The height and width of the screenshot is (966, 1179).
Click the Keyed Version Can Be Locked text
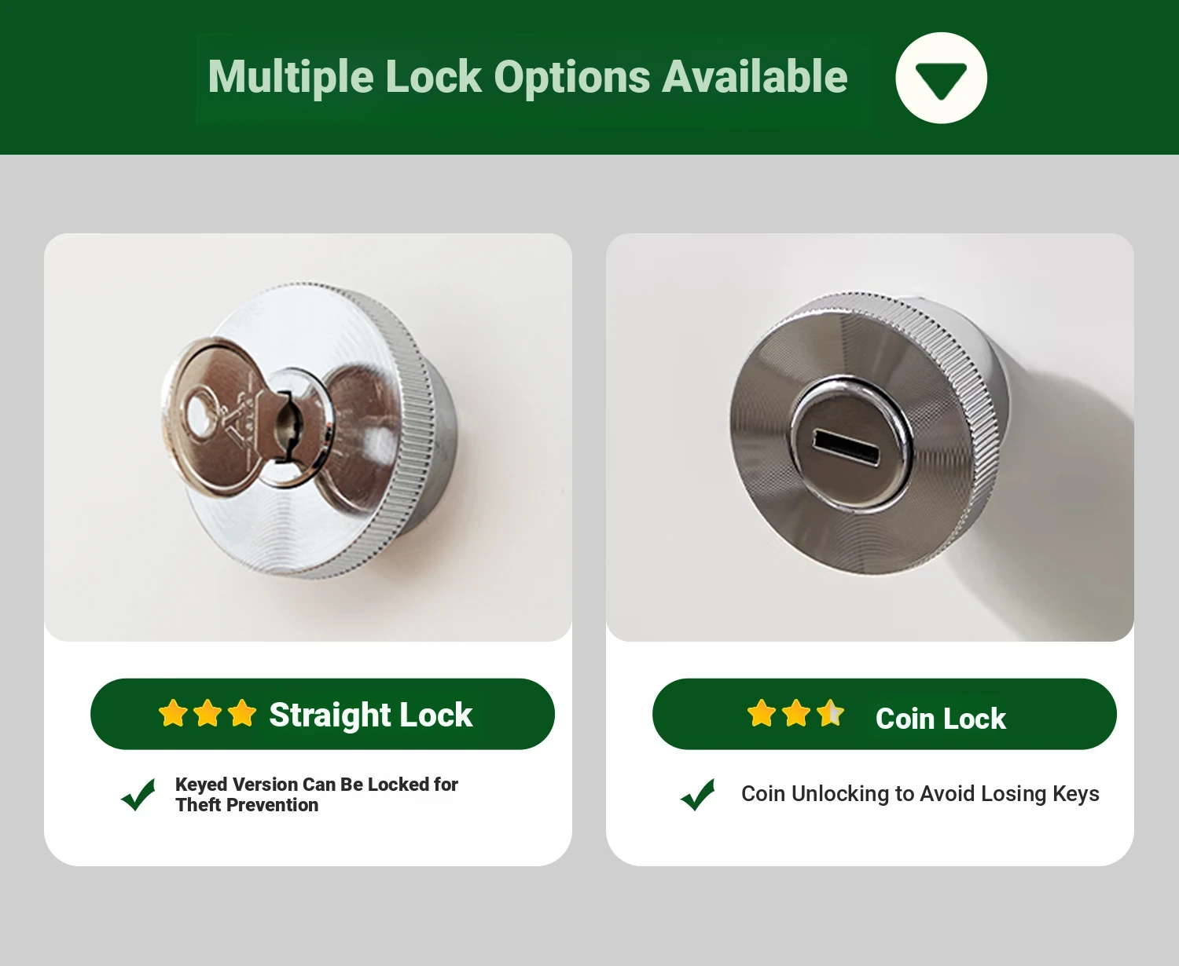click(x=316, y=794)
